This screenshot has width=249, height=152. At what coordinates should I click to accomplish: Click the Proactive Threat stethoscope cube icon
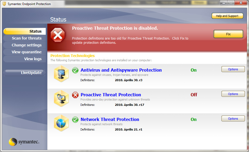pyautogui.click(x=61, y=98)
